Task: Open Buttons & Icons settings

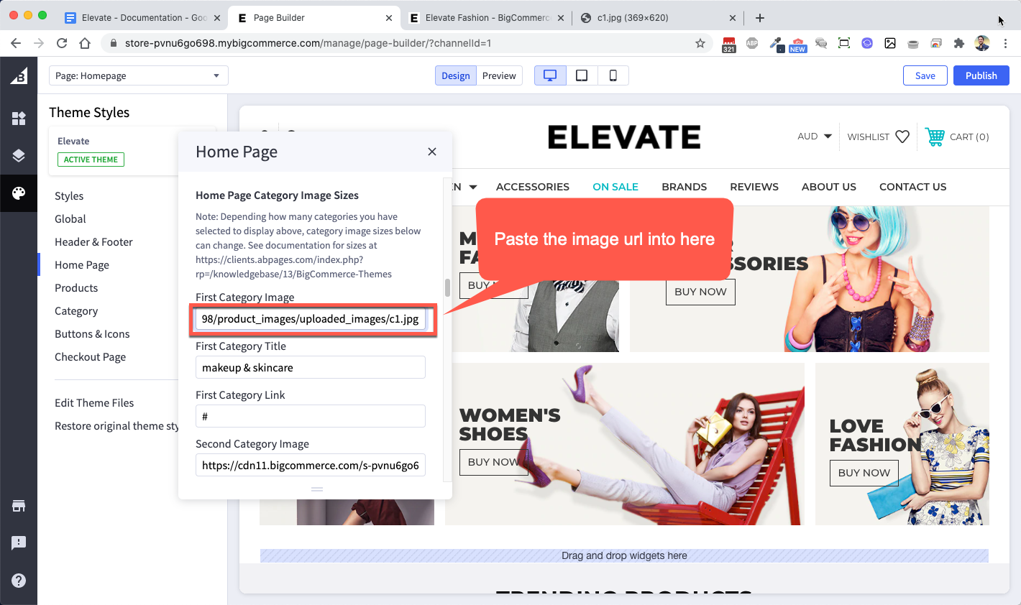Action: click(92, 334)
